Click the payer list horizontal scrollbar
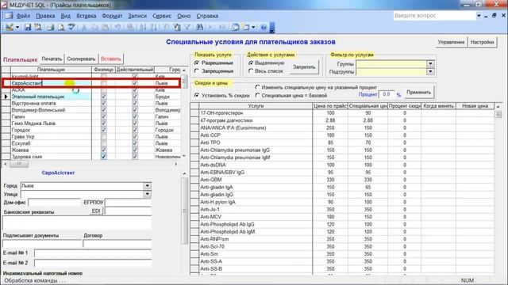 pyautogui.click(x=90, y=164)
